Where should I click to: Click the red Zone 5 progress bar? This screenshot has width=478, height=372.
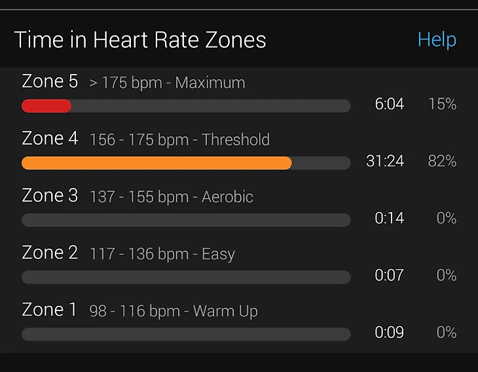click(46, 106)
